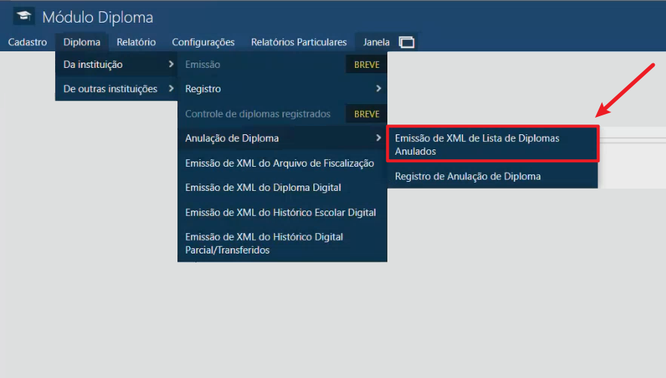Click Controle de diplomas registrados entry
Viewport: 666px width, 378px height.
pyautogui.click(x=257, y=114)
